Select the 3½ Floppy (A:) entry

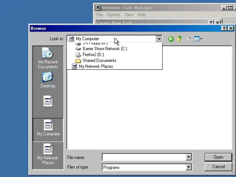(114, 44)
